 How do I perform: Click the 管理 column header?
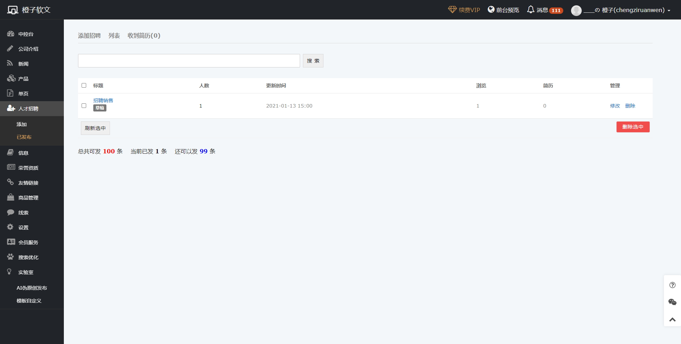615,86
